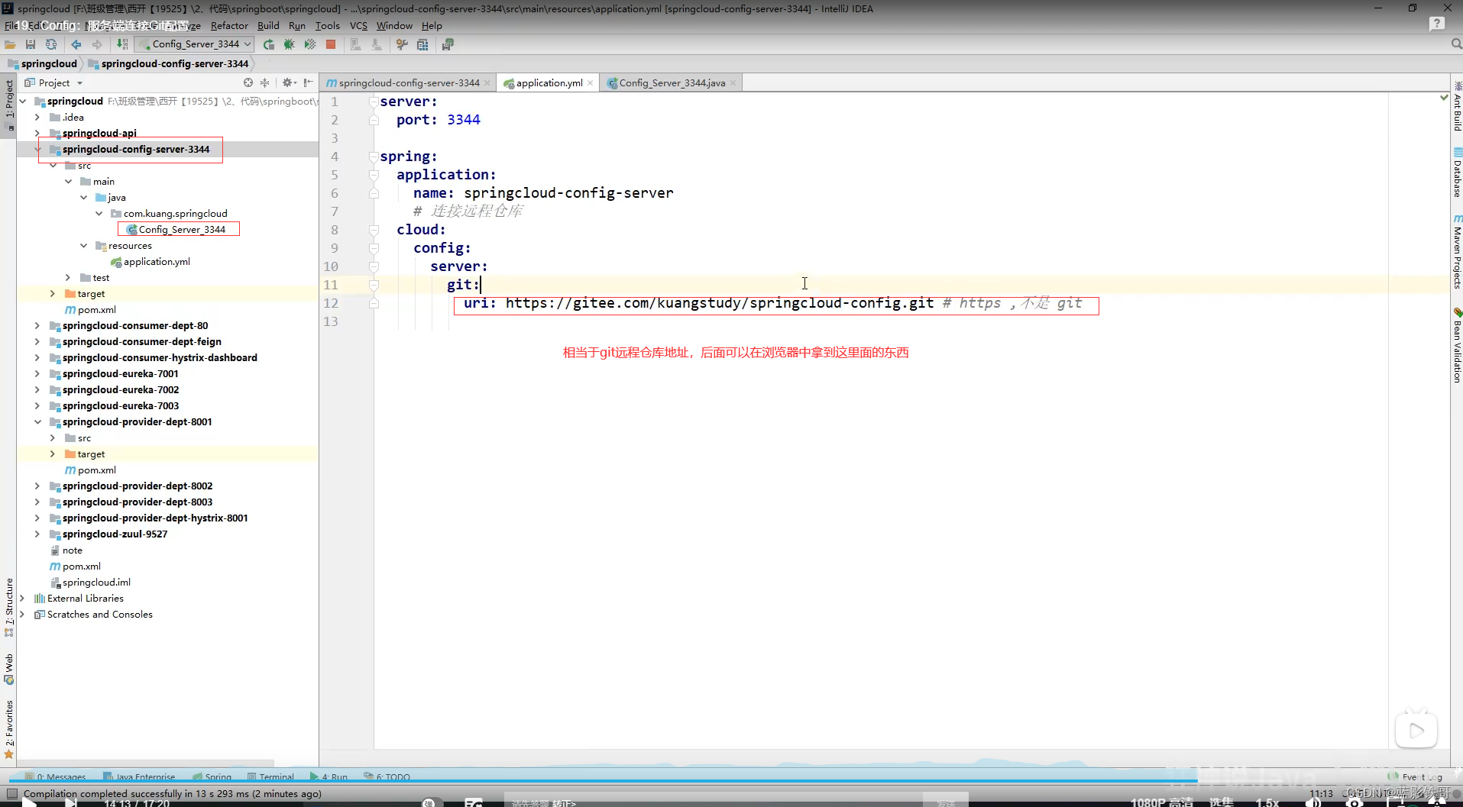Toggle the Structure tool window
The height and width of the screenshot is (807, 1463).
(9, 607)
